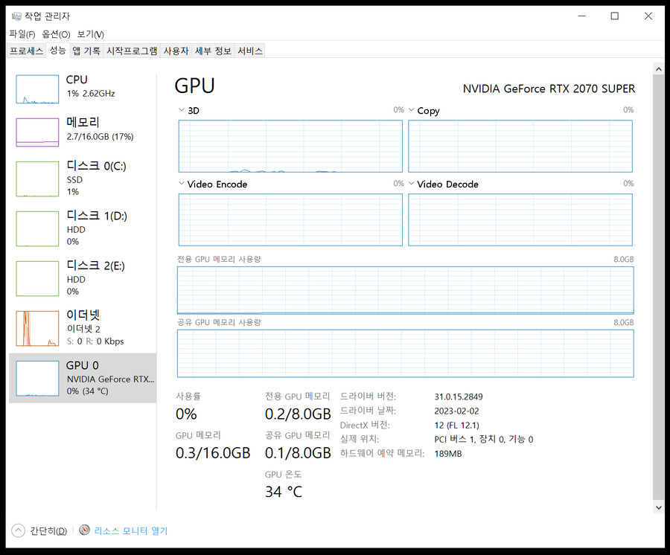This screenshot has width=670, height=555.
Task: Click the vertical scrollbar down arrow
Action: [x=659, y=507]
